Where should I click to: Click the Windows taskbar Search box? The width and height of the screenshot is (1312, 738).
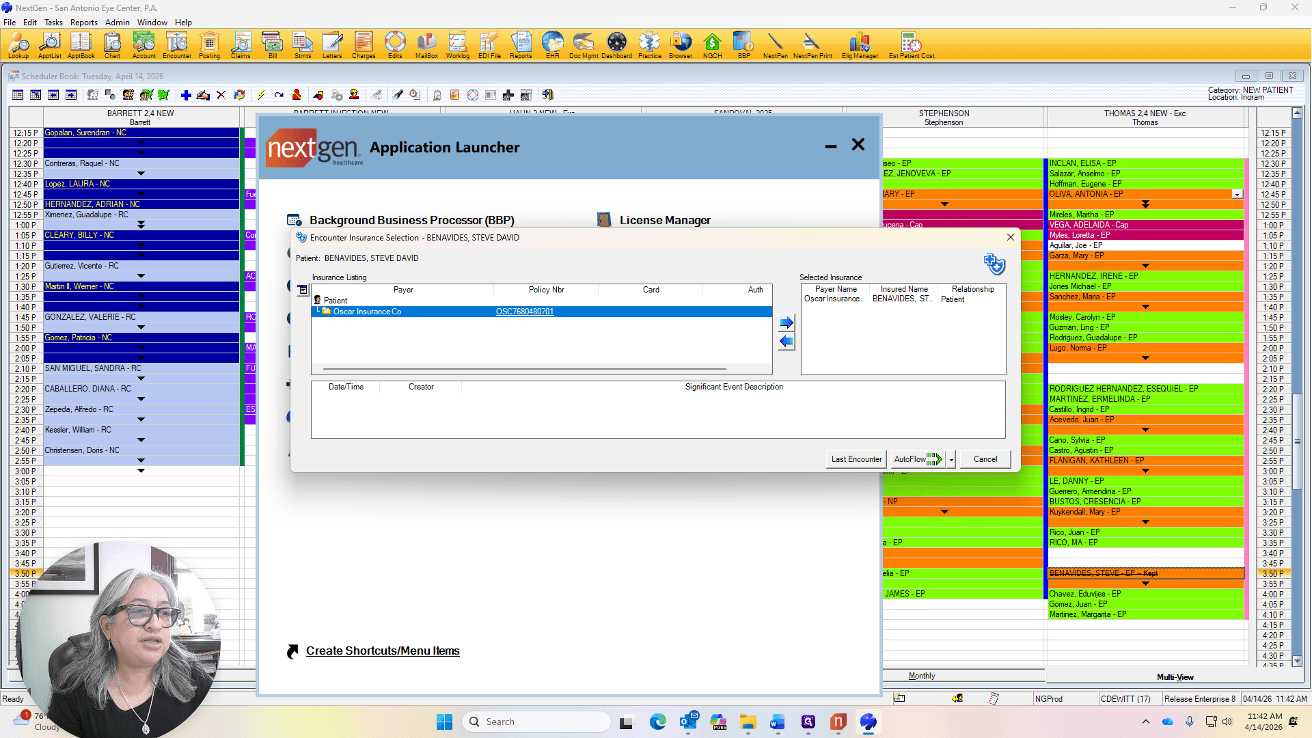click(536, 722)
